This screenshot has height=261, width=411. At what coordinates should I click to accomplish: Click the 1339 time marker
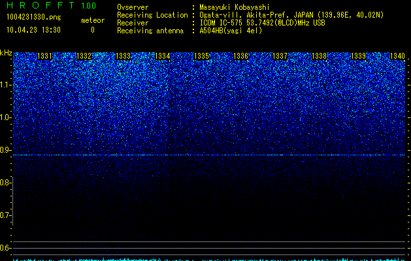358,56
